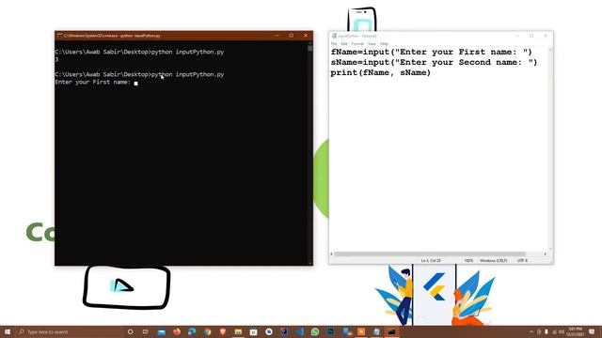Open Task View from the taskbar

tap(146, 331)
